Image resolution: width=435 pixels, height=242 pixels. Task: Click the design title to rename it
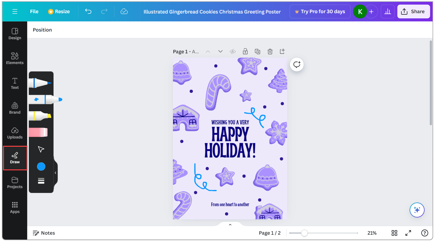(212, 12)
